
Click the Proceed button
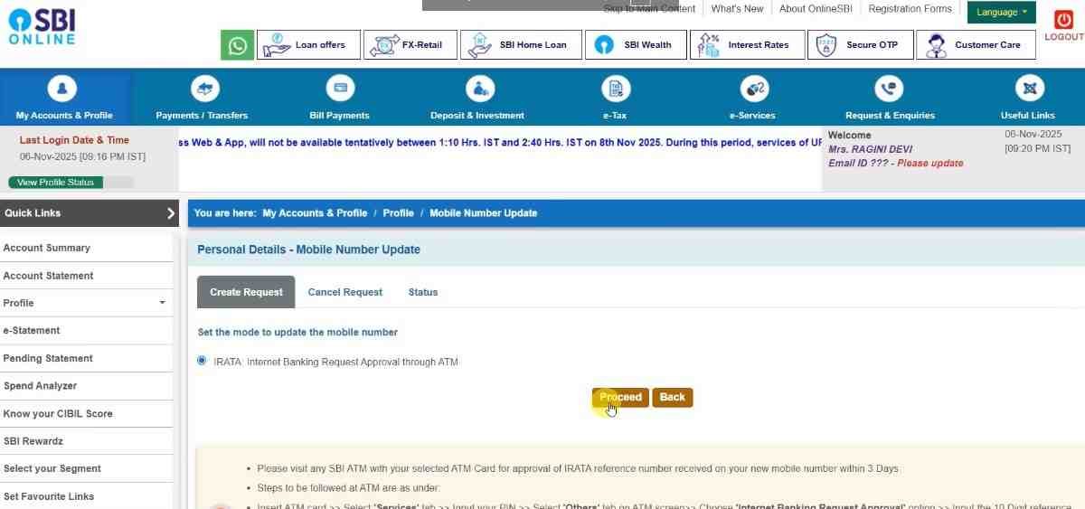click(620, 398)
